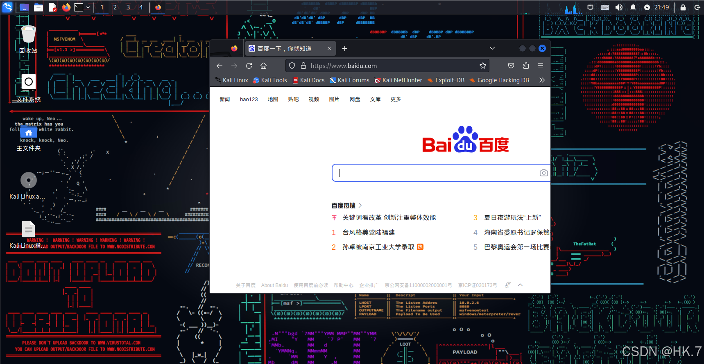The height and width of the screenshot is (364, 704).
Task: Bookmark this page with the star icon
Action: [483, 66]
